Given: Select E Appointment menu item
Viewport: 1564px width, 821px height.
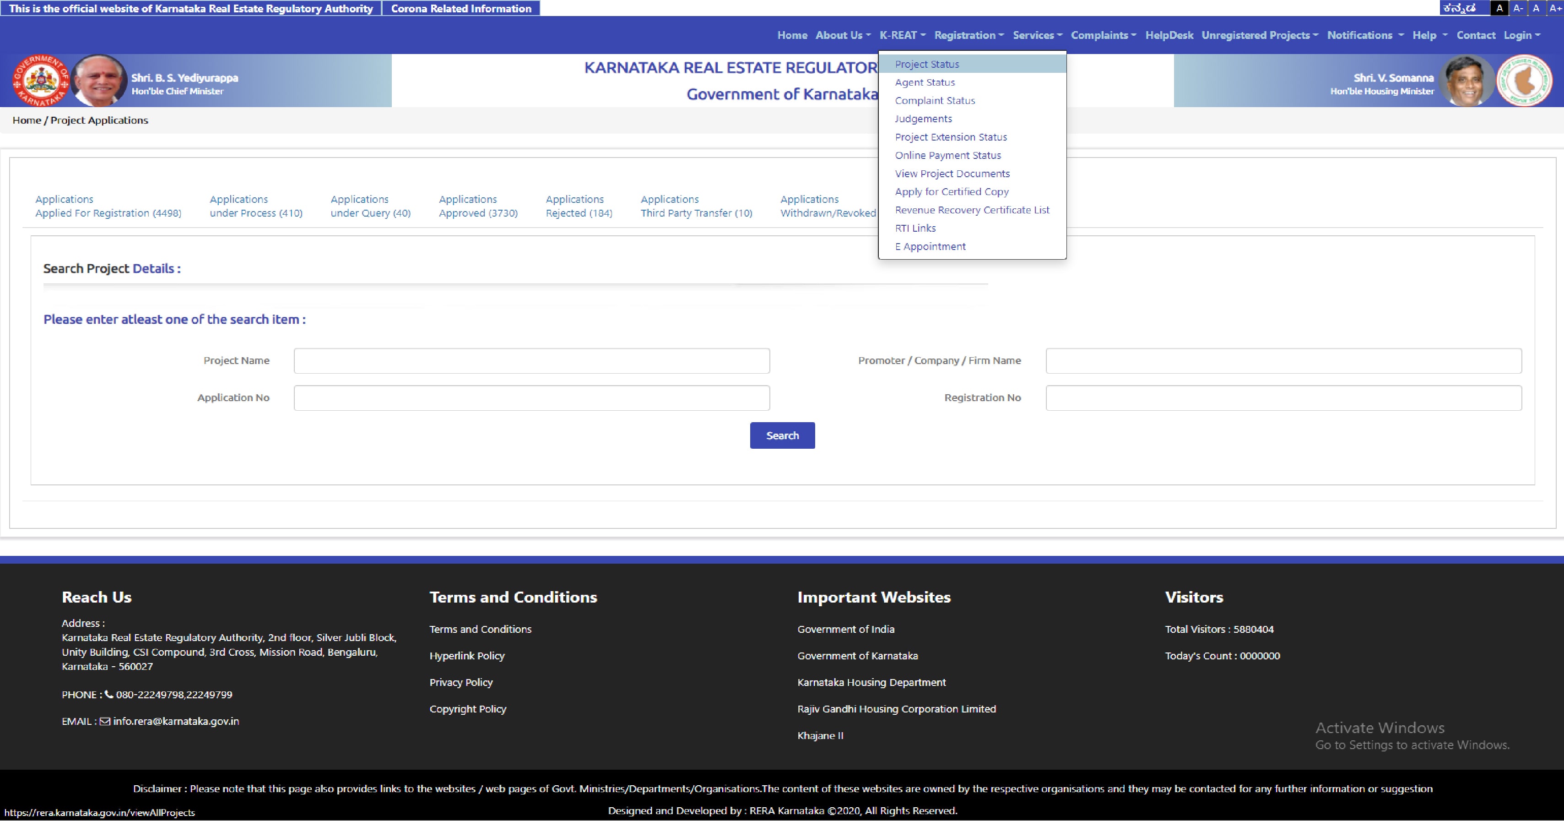Looking at the screenshot, I should [972, 246].
